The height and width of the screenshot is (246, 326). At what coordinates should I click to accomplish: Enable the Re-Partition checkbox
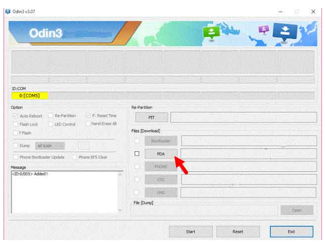(50, 116)
